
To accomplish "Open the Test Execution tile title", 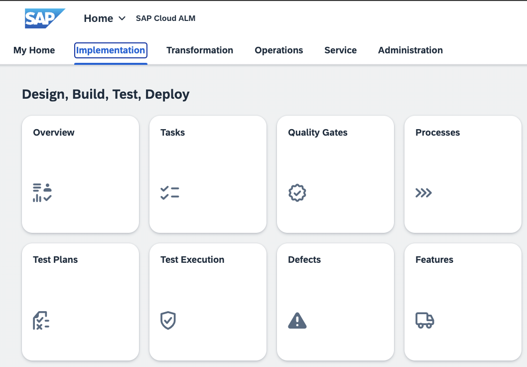I will (x=192, y=260).
